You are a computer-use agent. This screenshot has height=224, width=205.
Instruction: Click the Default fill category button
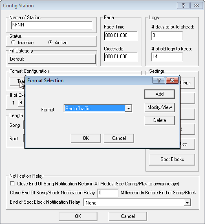click(x=52, y=59)
